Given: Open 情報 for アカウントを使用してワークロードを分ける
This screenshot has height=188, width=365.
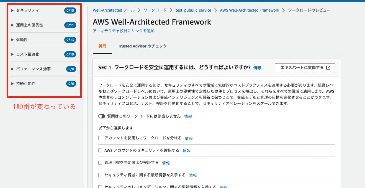Looking at the screenshot, I should click(189, 139).
